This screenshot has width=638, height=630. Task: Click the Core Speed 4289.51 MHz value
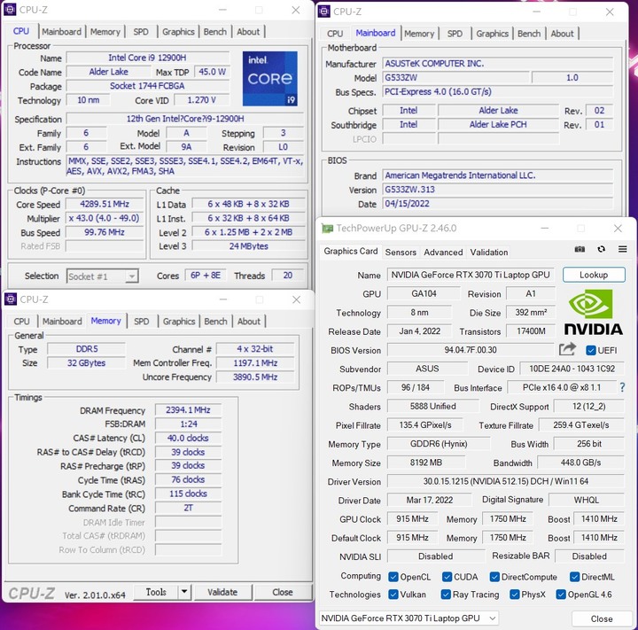(x=105, y=204)
